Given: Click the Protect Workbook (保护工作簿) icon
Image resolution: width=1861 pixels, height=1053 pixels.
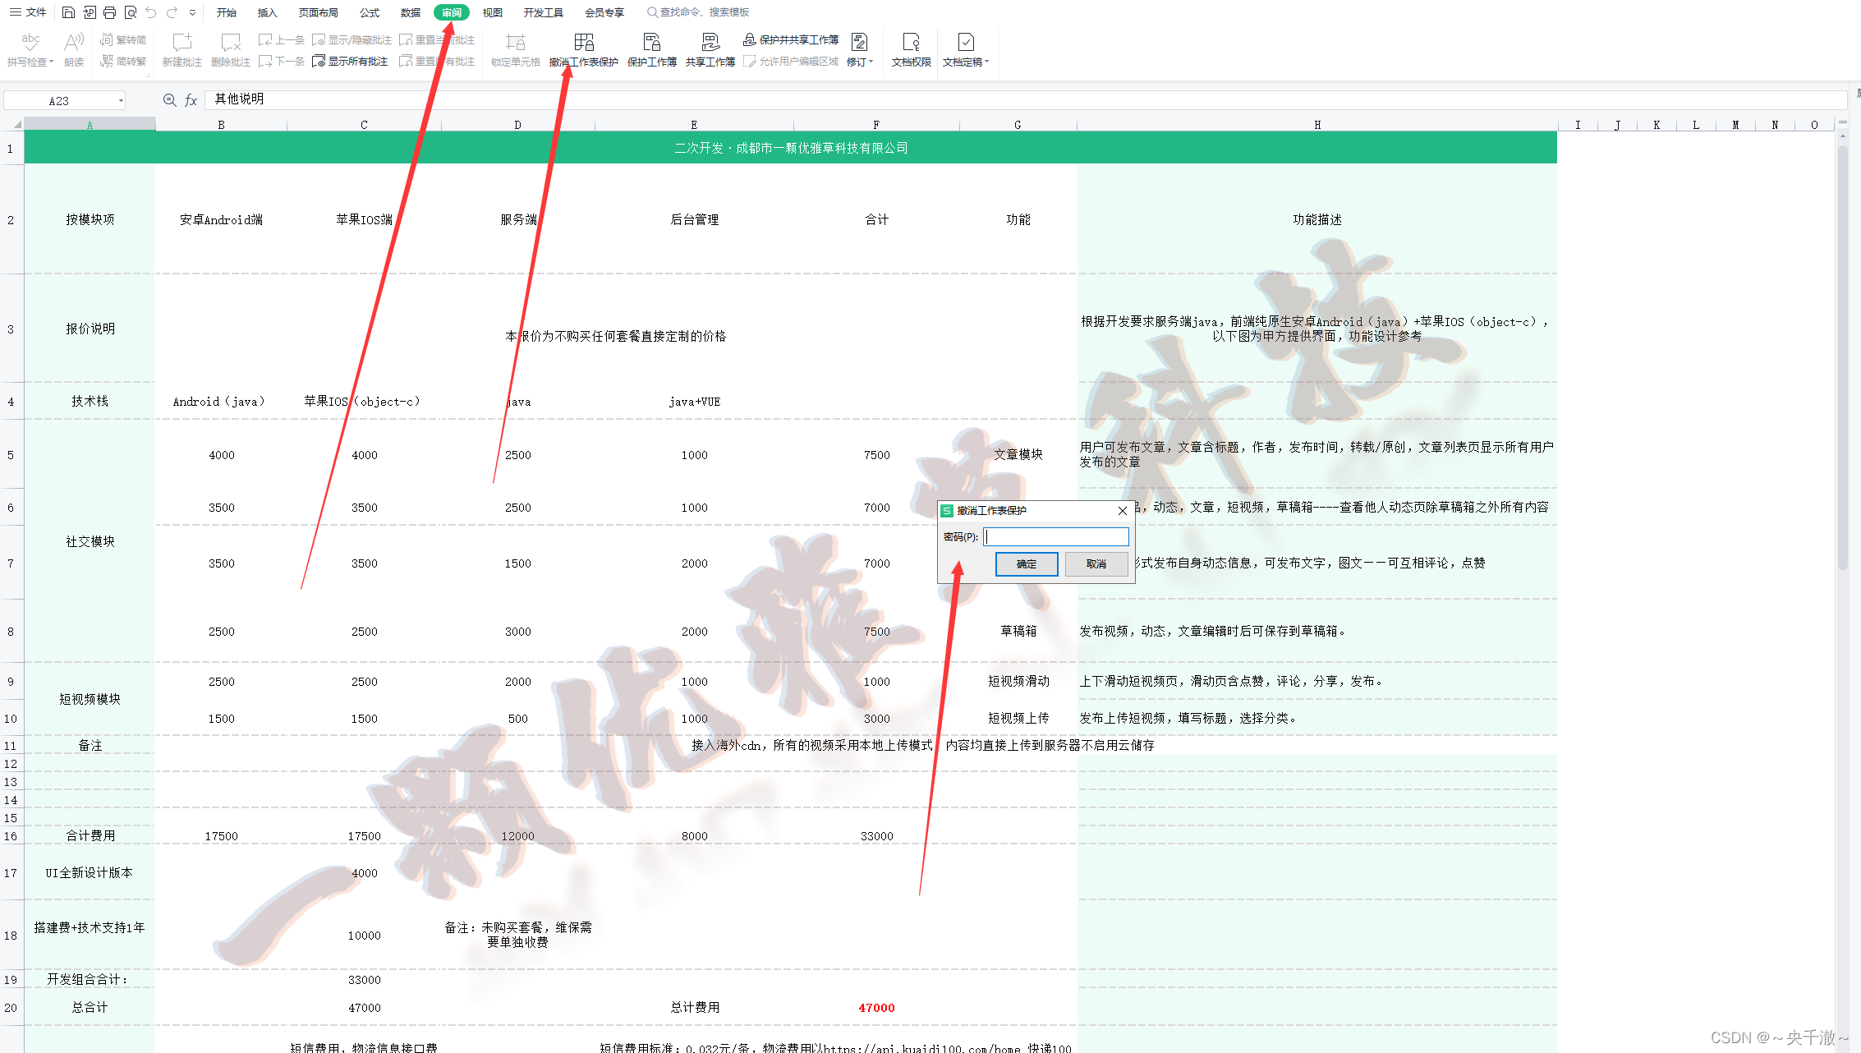Looking at the screenshot, I should pos(652,43).
